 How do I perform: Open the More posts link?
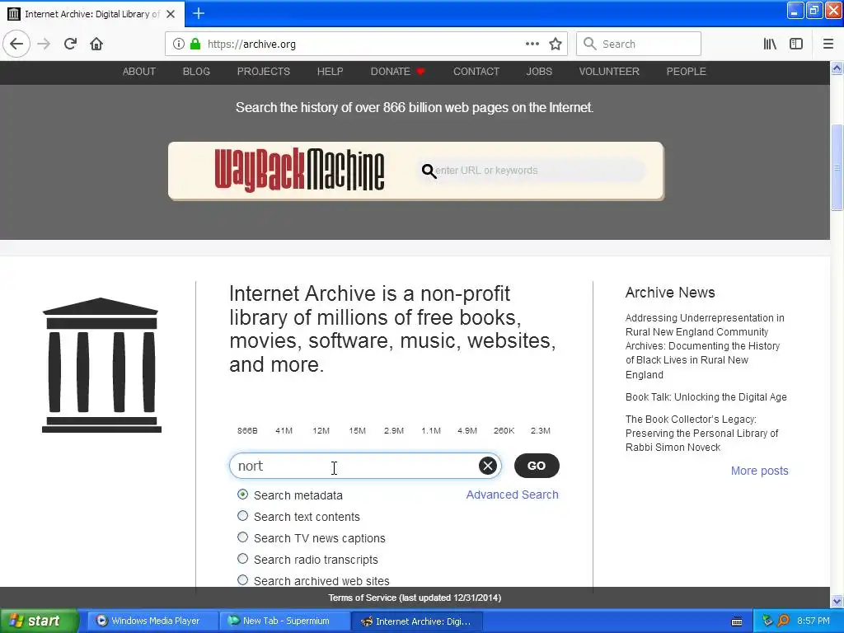pyautogui.click(x=759, y=471)
